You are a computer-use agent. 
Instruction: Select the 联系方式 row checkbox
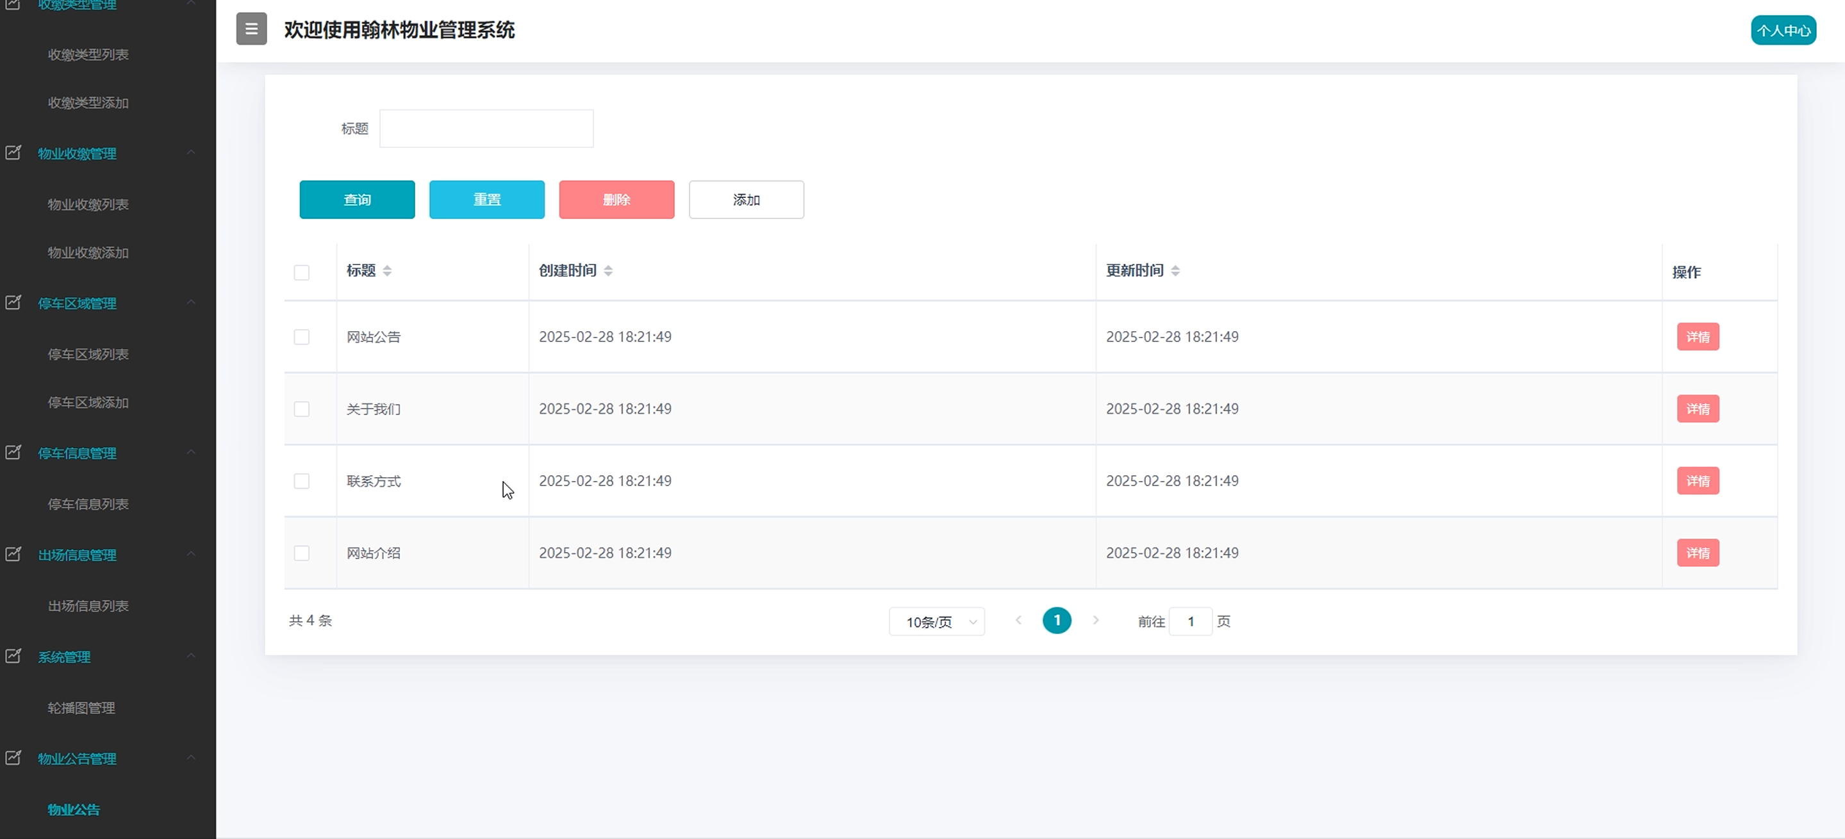tap(302, 481)
